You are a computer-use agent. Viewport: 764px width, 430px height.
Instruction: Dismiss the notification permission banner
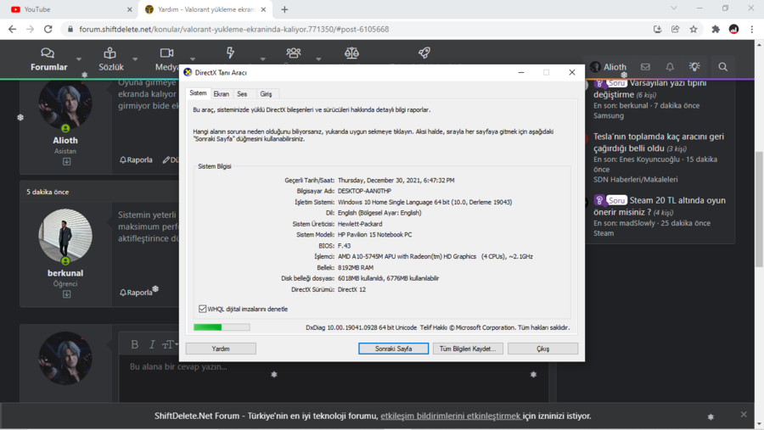point(744,415)
